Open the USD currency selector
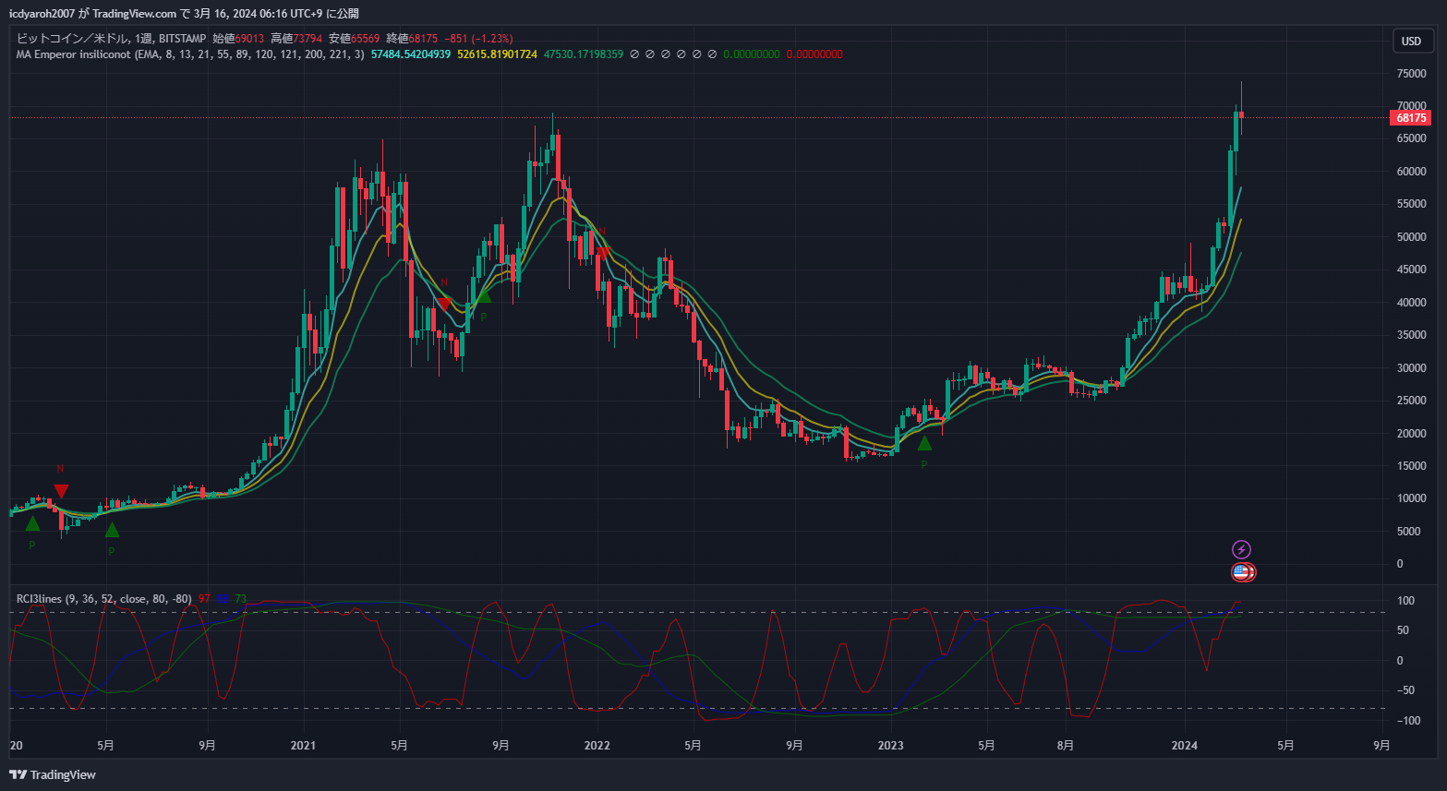 click(1412, 41)
